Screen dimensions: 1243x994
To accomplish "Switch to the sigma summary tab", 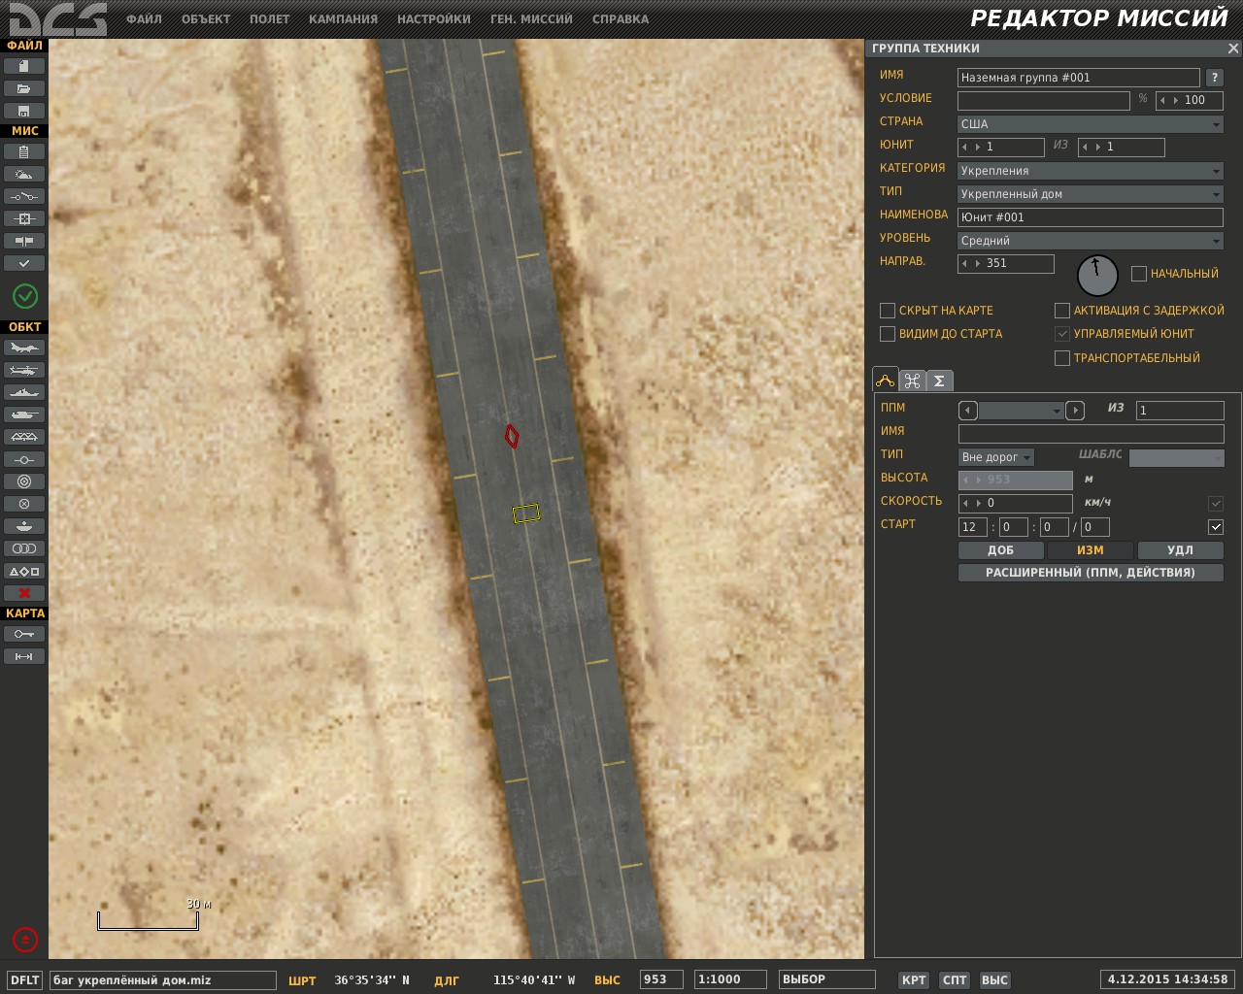I will (x=939, y=381).
